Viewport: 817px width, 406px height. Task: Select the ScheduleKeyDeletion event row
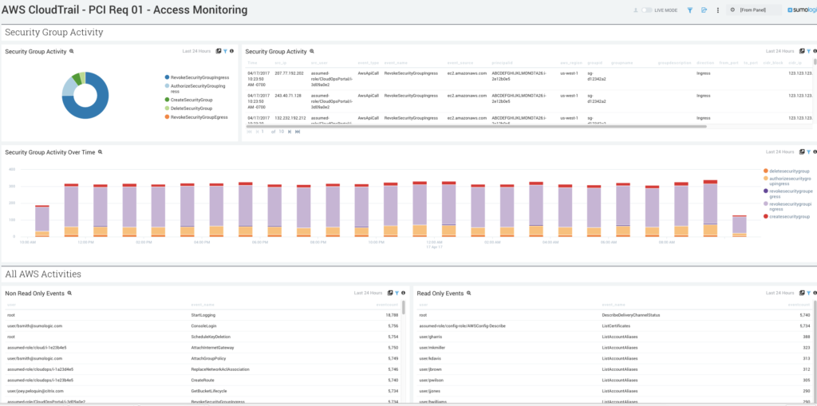tap(203, 337)
